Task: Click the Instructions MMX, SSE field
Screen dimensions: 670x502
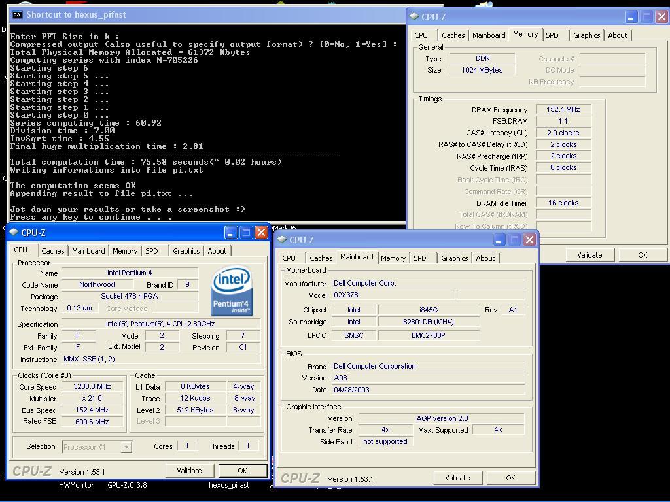Action: 161,359
